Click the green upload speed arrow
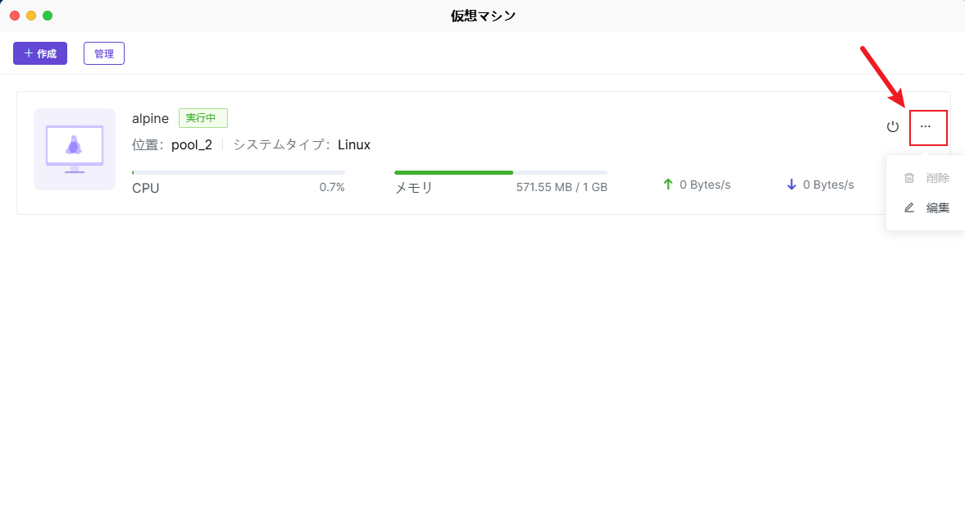965x511 pixels. pyautogui.click(x=667, y=185)
